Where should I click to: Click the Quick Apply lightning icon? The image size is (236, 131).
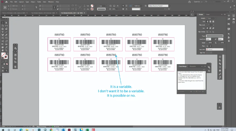(x=230, y=7)
